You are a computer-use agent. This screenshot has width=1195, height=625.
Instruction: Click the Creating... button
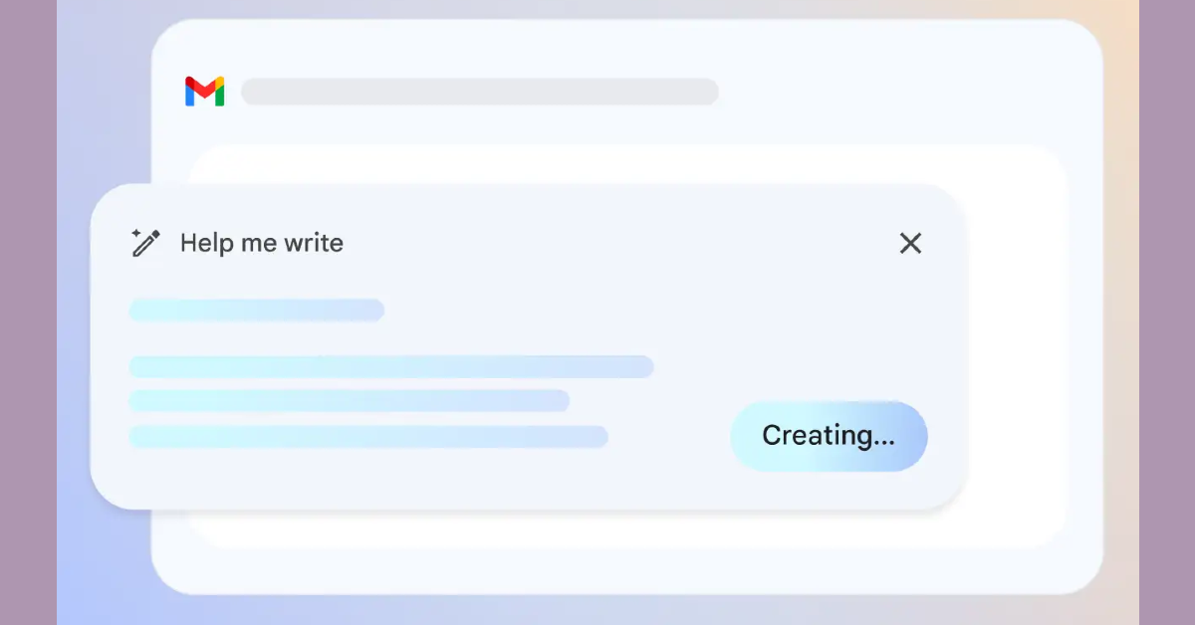click(829, 436)
